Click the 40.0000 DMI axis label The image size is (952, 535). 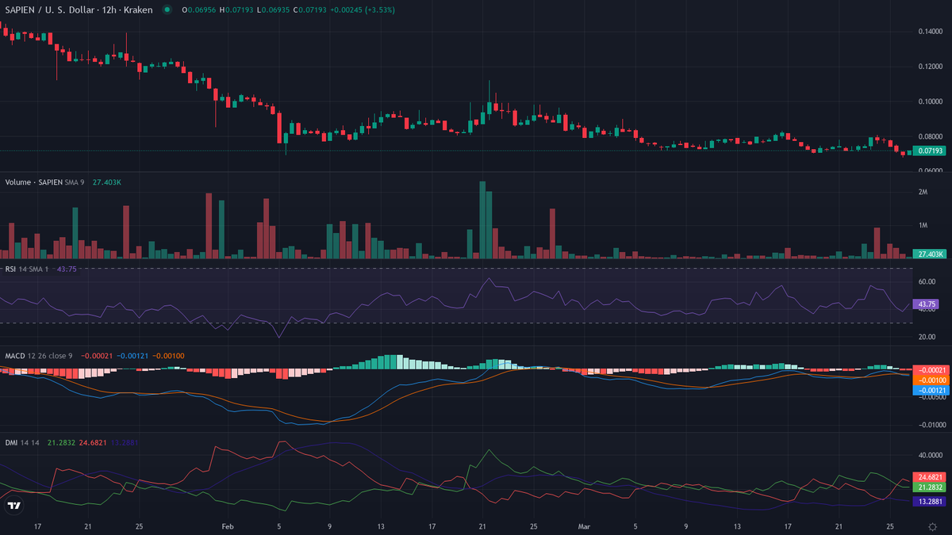(930, 455)
